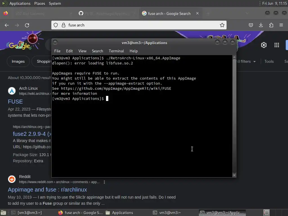This screenshot has width=288, height=216.
Task: Click the Google doodle logo
Action: 20,45
